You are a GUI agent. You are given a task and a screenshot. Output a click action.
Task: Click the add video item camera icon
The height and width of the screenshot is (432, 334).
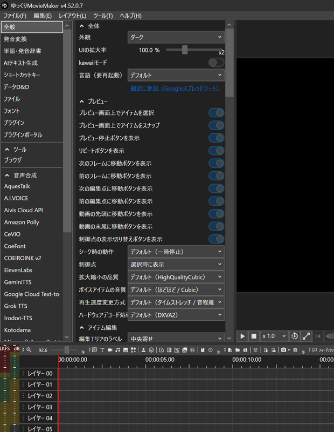pos(110,350)
